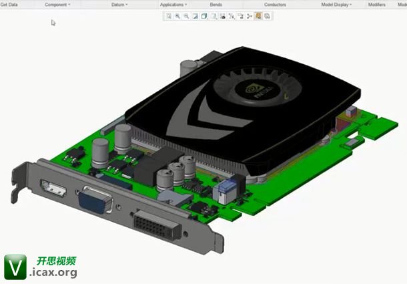Image resolution: width=407 pixels, height=284 pixels.
Task: Open the View Manager icon
Action: tap(223, 16)
